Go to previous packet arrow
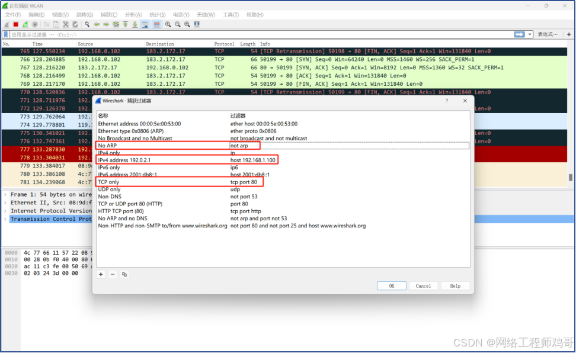Screen dimensions: 576x353 pyautogui.click(x=97, y=25)
